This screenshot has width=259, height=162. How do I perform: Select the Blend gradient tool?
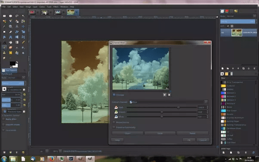(x=17, y=42)
